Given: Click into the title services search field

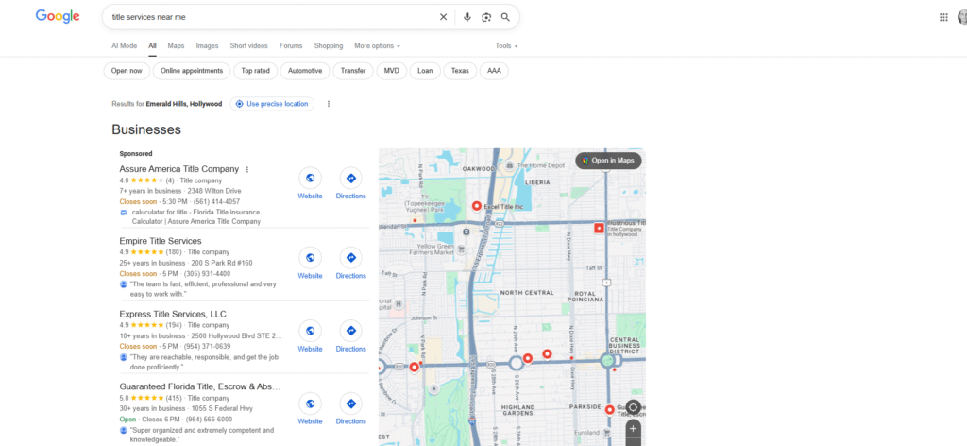Looking at the screenshot, I should 271,17.
